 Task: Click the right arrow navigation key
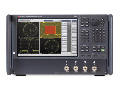click(104, 22)
